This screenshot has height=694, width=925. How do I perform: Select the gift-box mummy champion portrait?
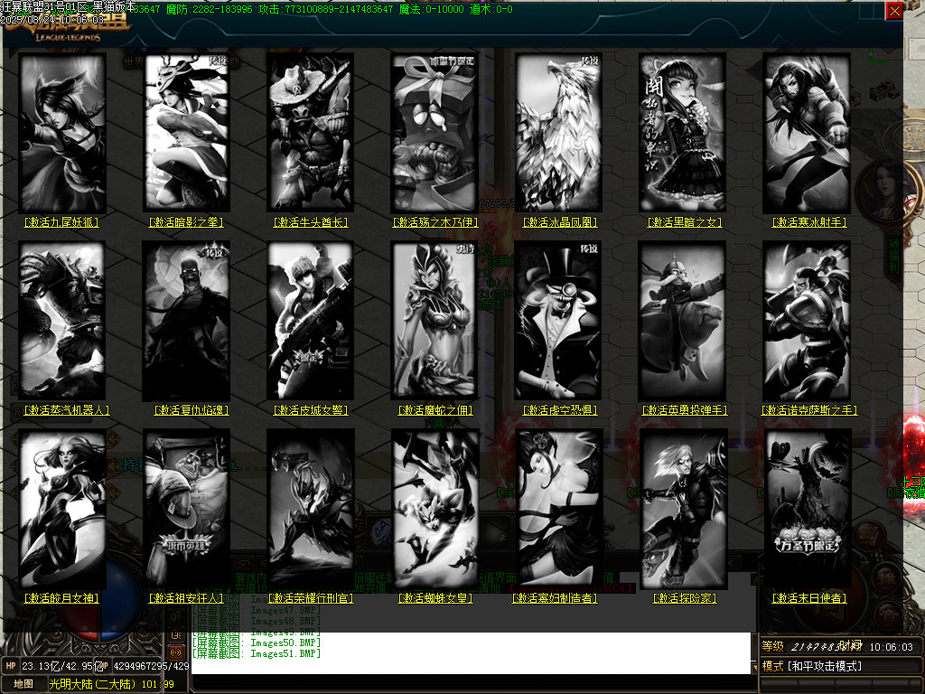pos(434,133)
